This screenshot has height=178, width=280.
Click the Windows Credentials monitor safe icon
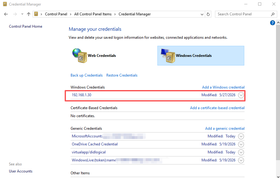click(x=168, y=55)
